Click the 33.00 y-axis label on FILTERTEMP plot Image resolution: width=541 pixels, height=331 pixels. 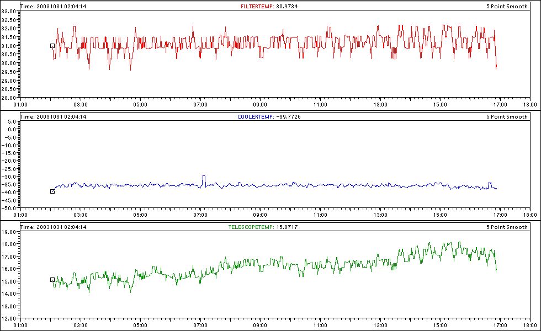tap(9, 11)
